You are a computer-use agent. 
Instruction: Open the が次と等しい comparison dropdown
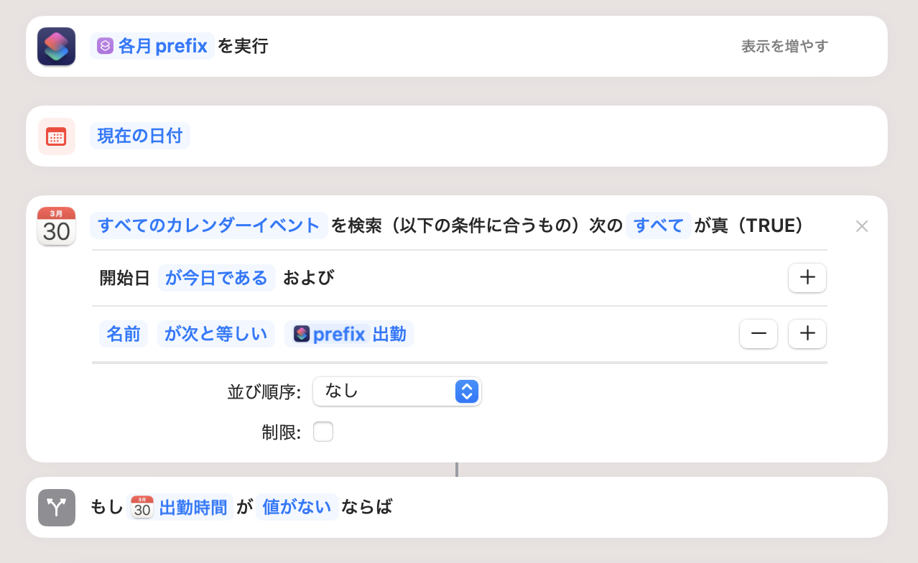(x=215, y=333)
